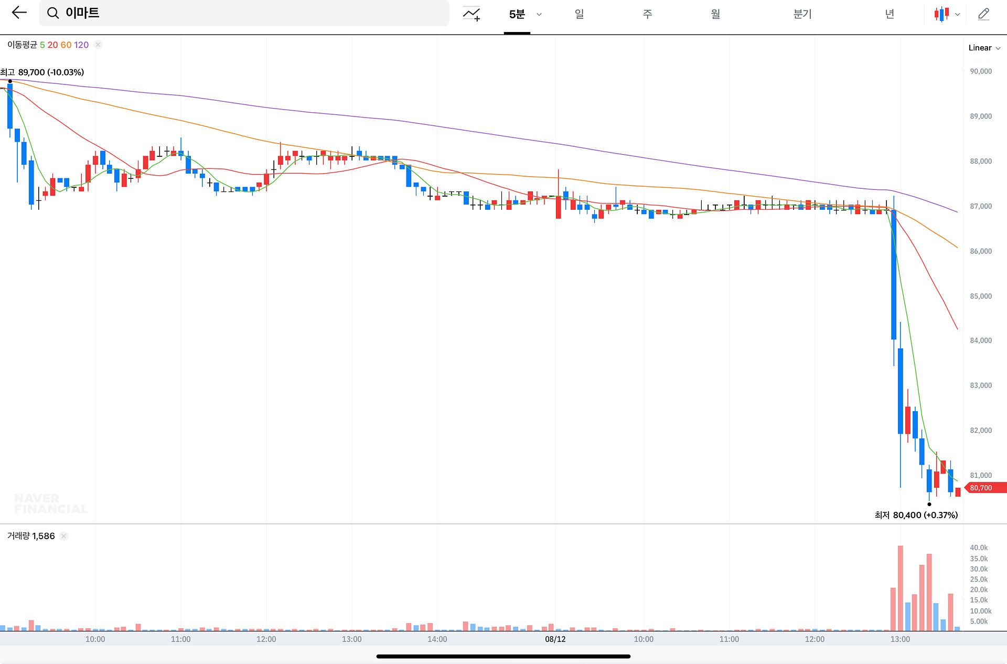This screenshot has height=664, width=1007.
Task: Open the pencil drawing tool
Action: 983,14
